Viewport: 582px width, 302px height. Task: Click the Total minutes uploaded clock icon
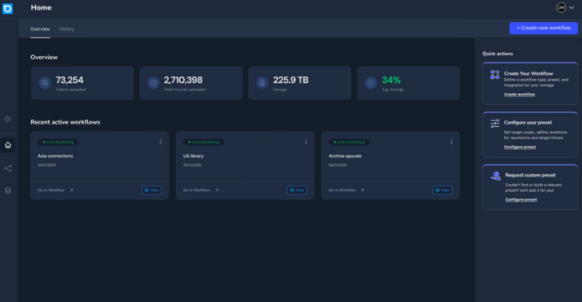click(x=153, y=83)
